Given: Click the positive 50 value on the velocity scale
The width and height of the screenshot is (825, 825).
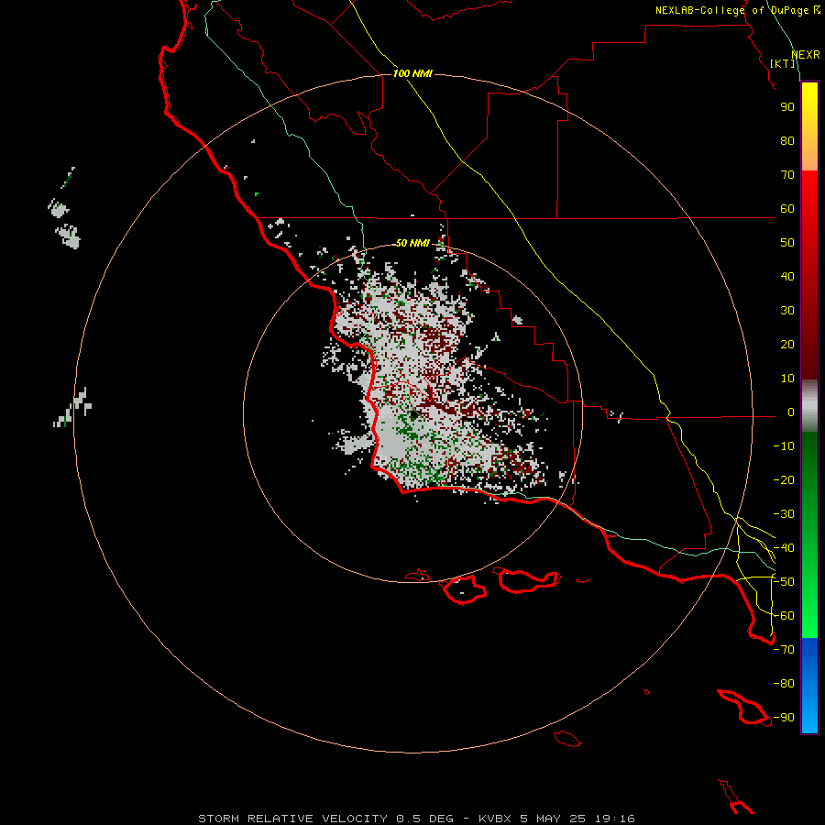Looking at the screenshot, I should (787, 243).
